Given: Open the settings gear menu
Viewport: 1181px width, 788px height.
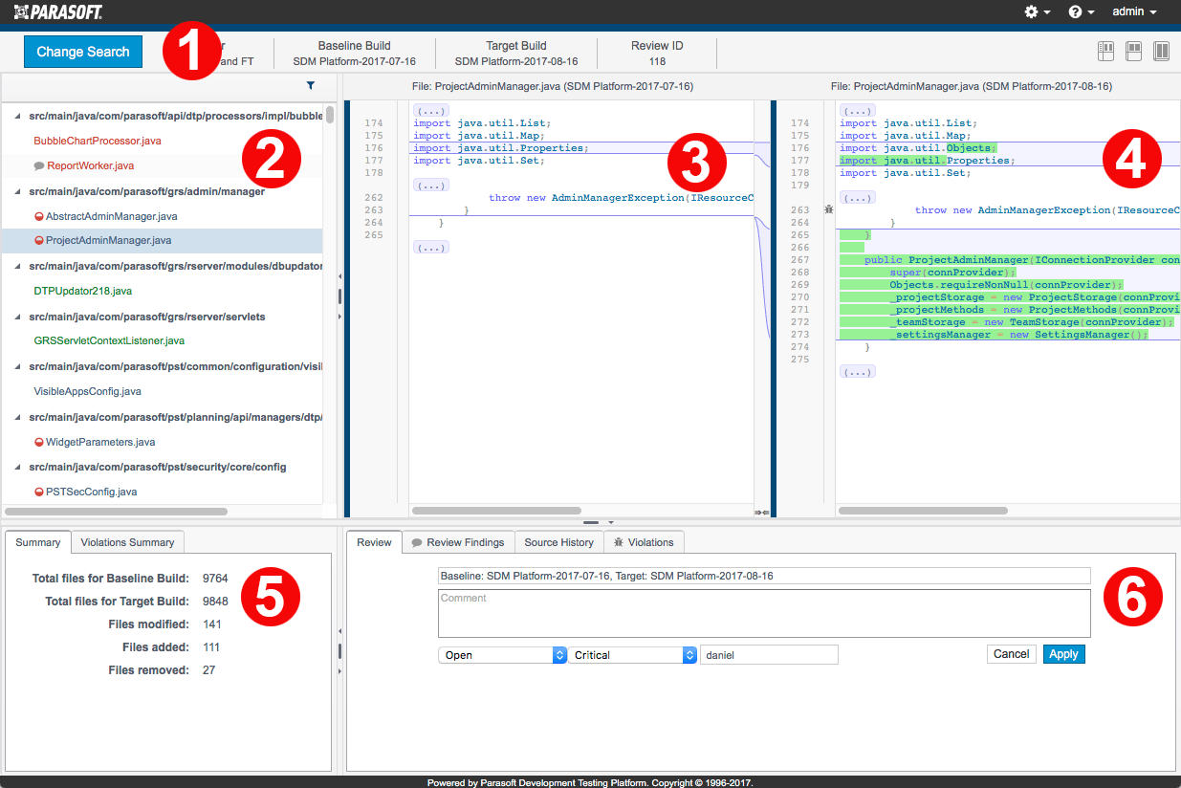Looking at the screenshot, I should tap(1037, 11).
